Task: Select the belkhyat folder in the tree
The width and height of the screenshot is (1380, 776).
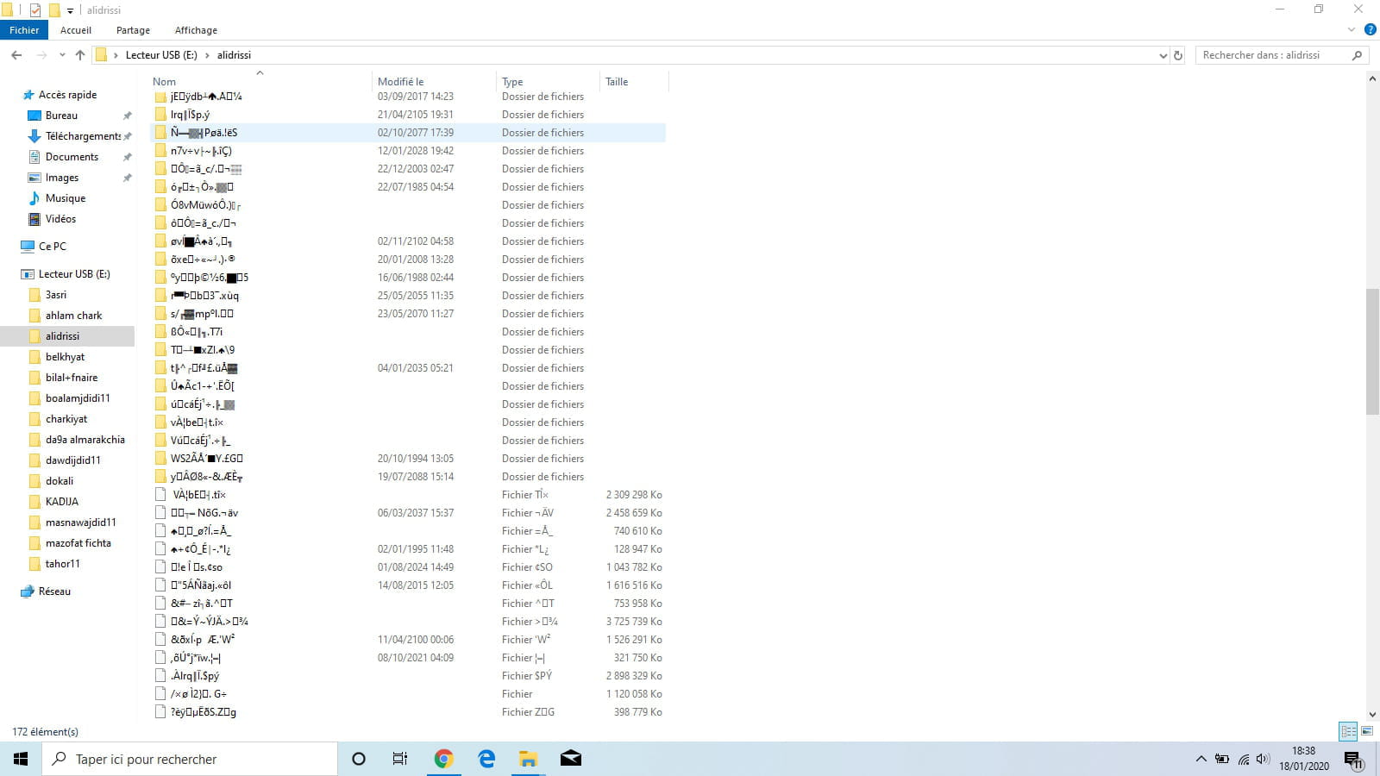Action: tap(66, 357)
